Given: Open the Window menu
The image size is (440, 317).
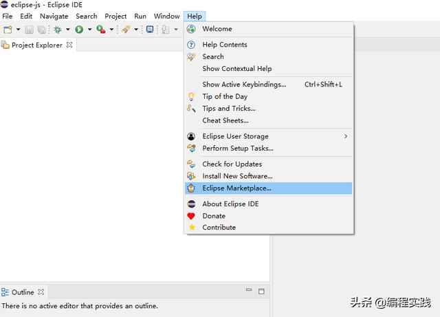Looking at the screenshot, I should (x=166, y=17).
